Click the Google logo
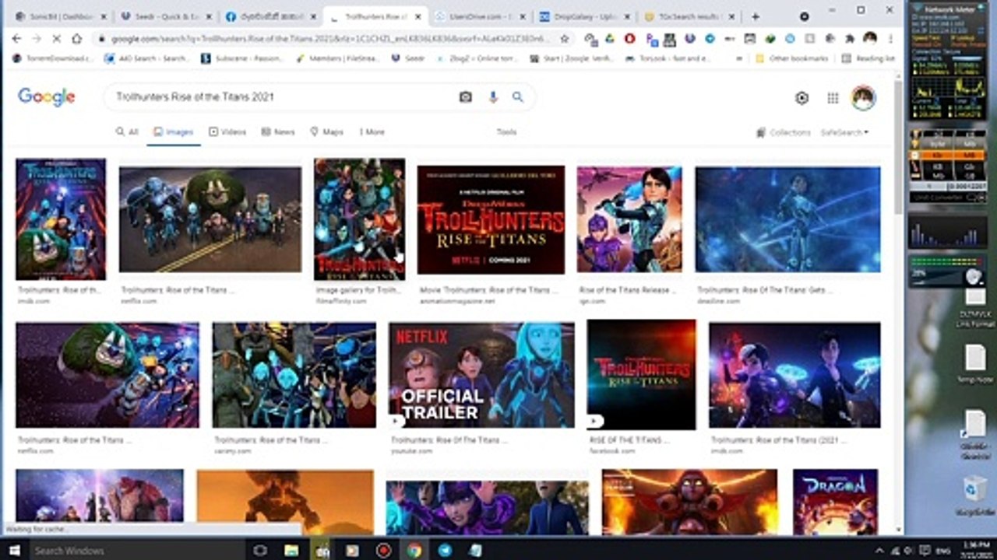This screenshot has width=997, height=560. click(x=47, y=96)
